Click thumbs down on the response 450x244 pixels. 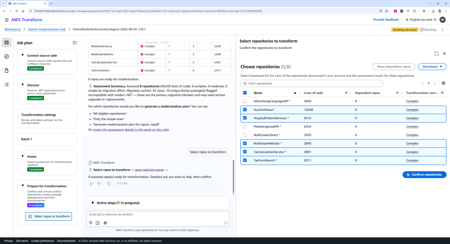pyautogui.click(x=99, y=184)
